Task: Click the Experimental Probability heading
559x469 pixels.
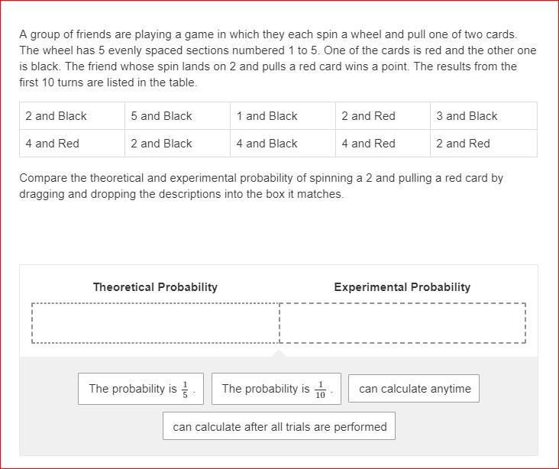Action: click(402, 287)
